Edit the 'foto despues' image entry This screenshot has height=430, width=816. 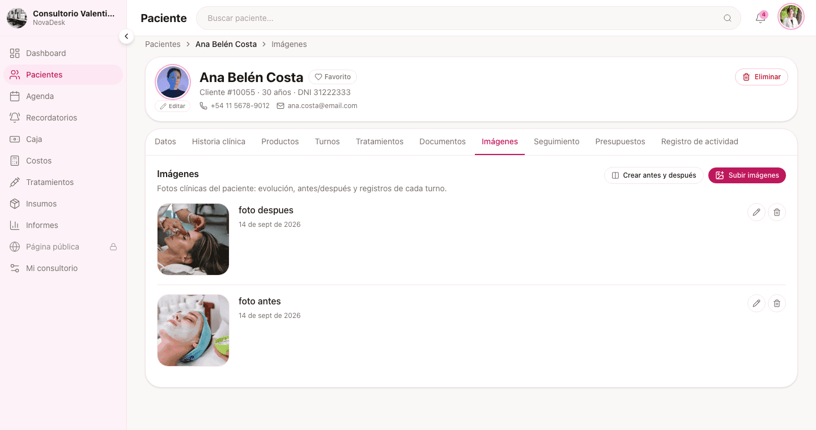click(756, 212)
